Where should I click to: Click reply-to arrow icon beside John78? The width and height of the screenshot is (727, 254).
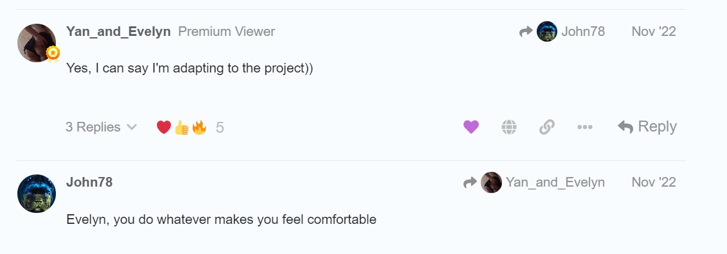[526, 31]
